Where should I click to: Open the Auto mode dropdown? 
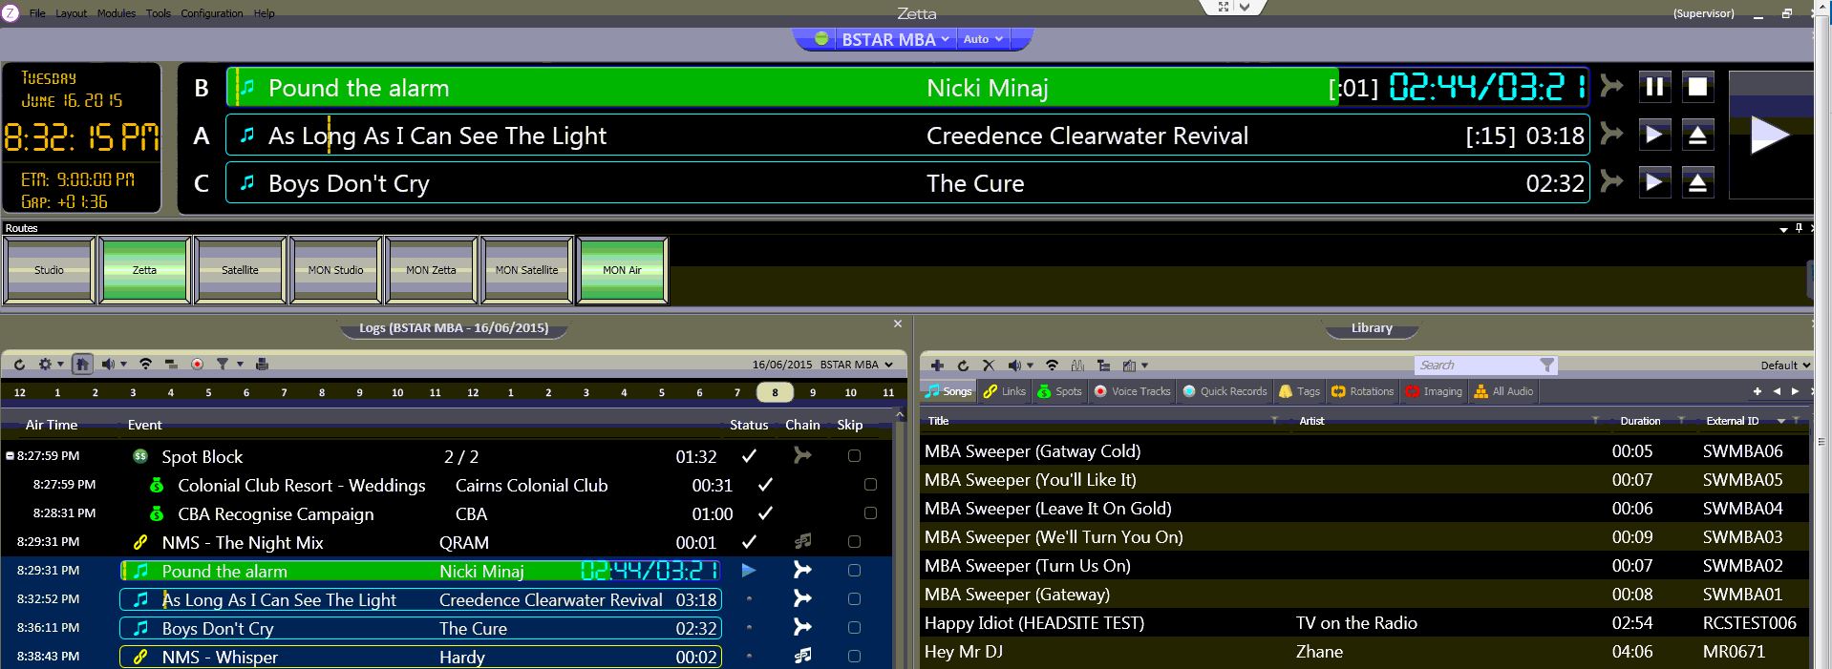pyautogui.click(x=983, y=39)
